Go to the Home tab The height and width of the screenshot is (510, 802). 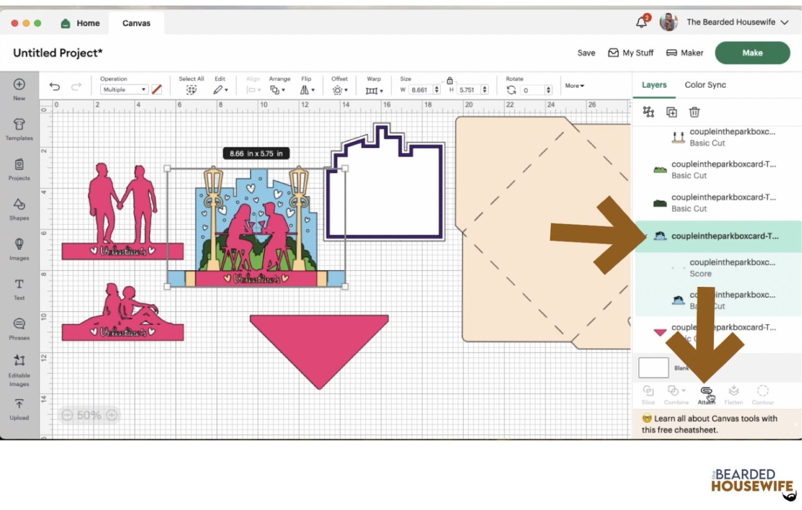point(81,23)
